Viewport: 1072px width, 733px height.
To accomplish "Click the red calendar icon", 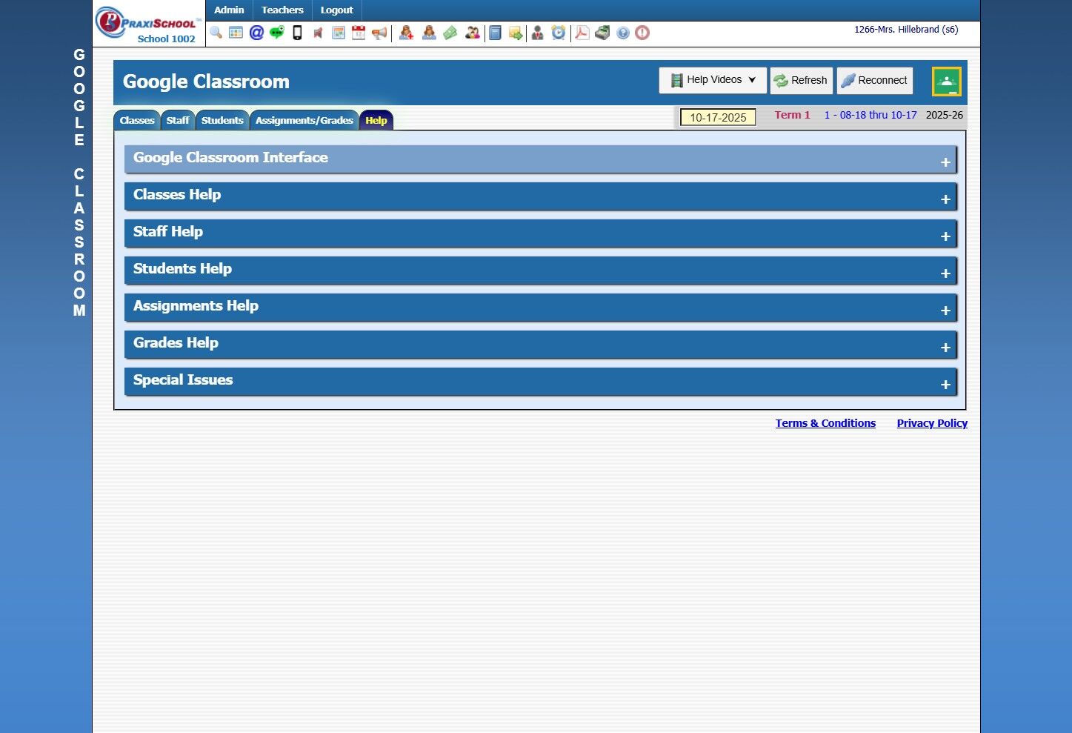I will click(359, 33).
